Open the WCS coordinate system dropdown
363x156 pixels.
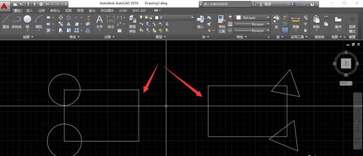(x=346, y=83)
